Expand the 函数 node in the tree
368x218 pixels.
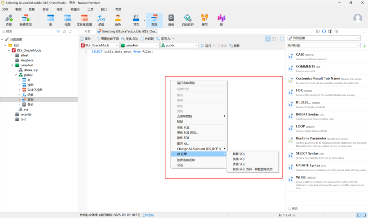coord(19,95)
